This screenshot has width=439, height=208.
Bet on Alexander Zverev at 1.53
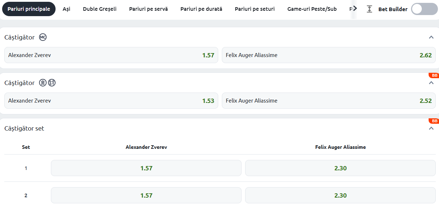pos(111,101)
